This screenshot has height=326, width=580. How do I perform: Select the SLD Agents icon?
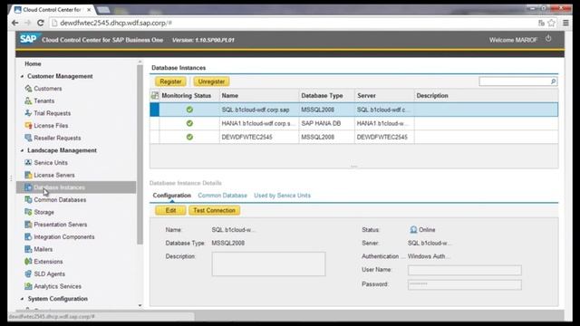coord(28,273)
